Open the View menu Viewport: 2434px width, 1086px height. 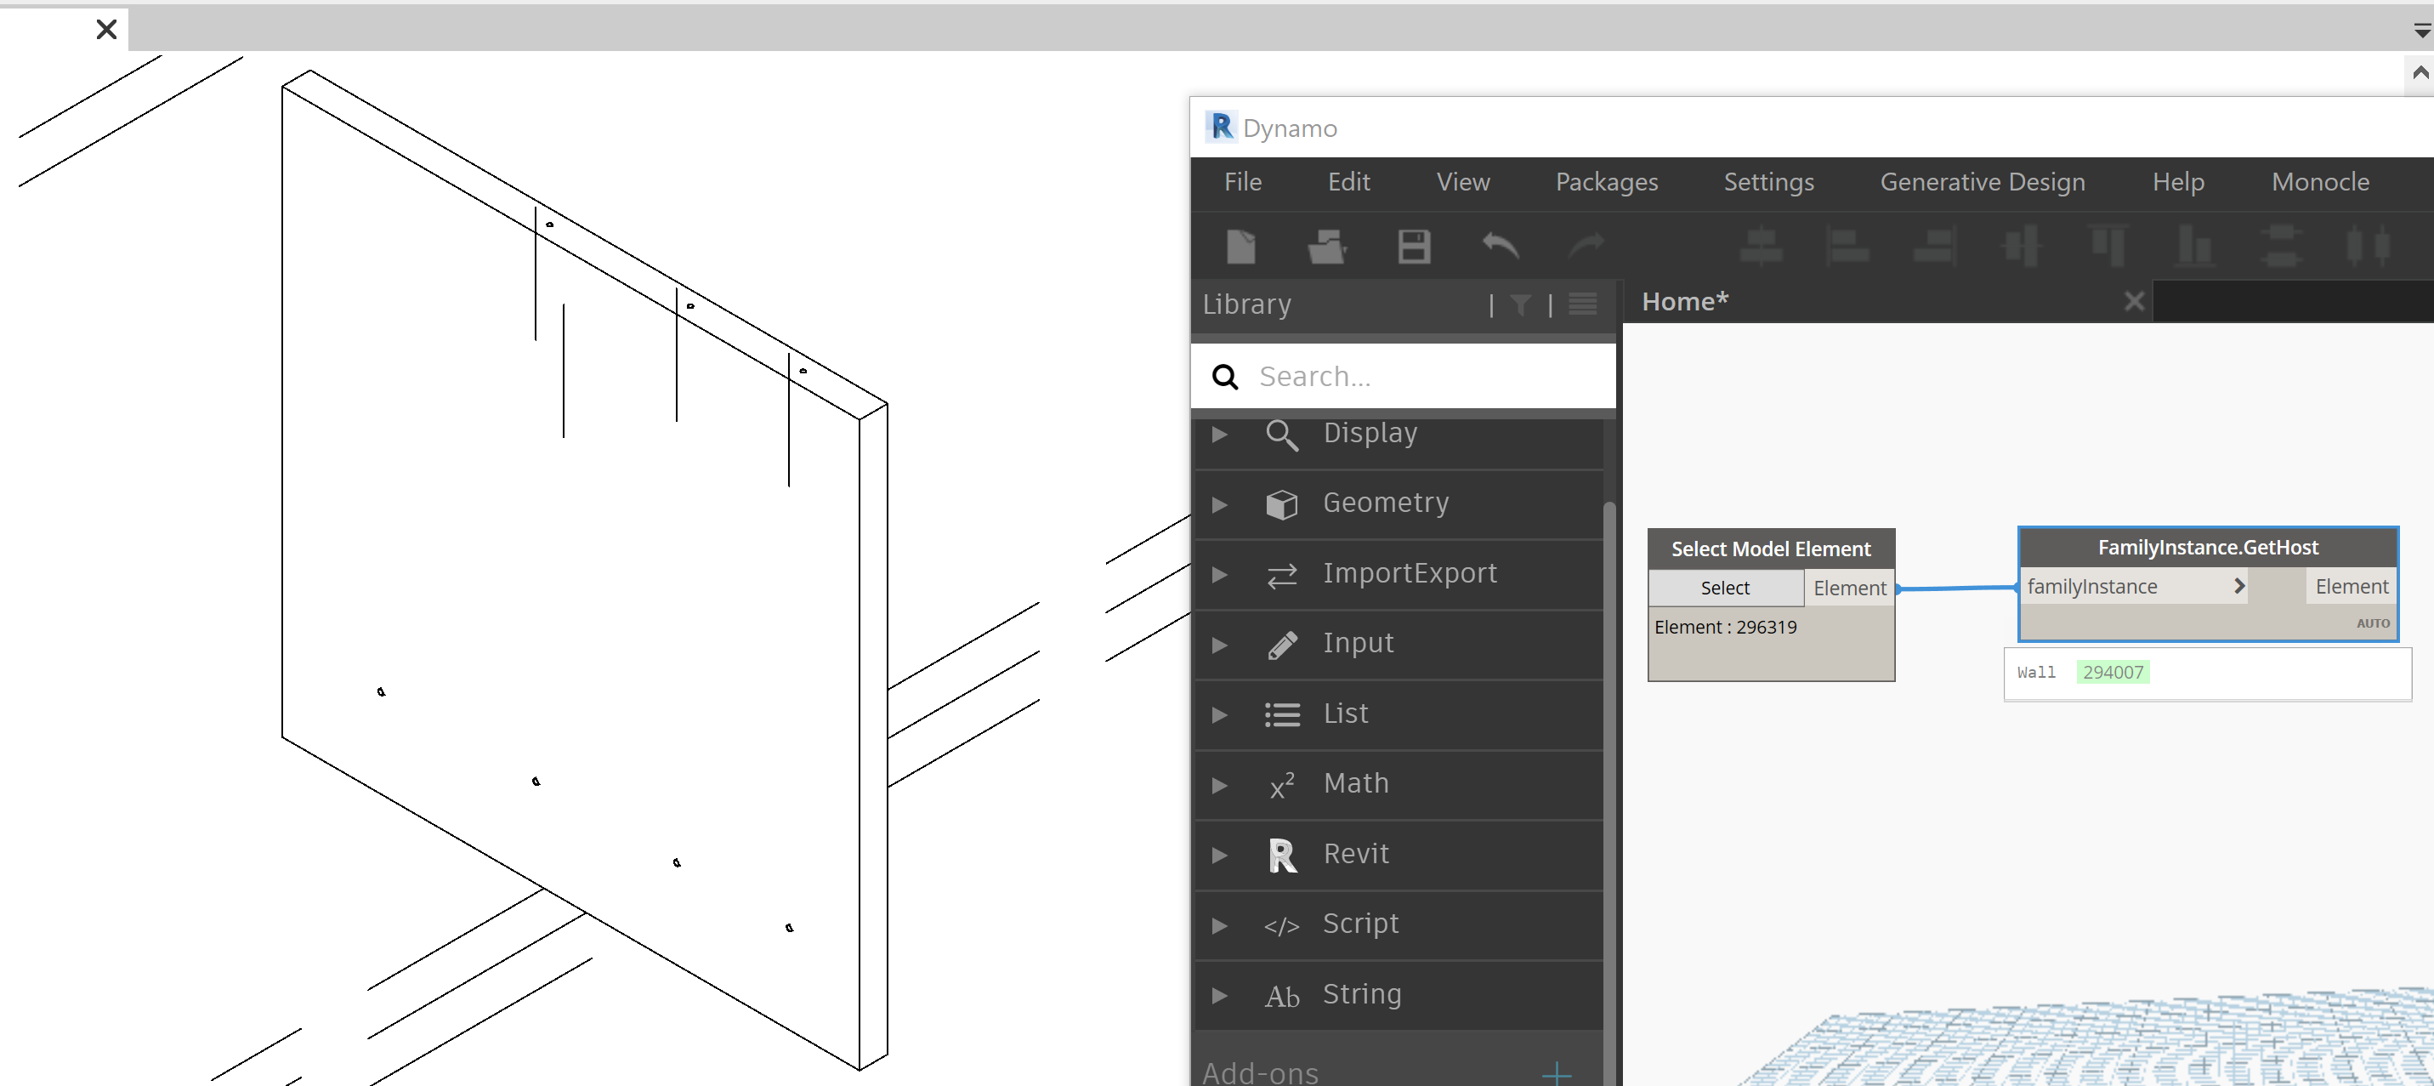pos(1462,181)
